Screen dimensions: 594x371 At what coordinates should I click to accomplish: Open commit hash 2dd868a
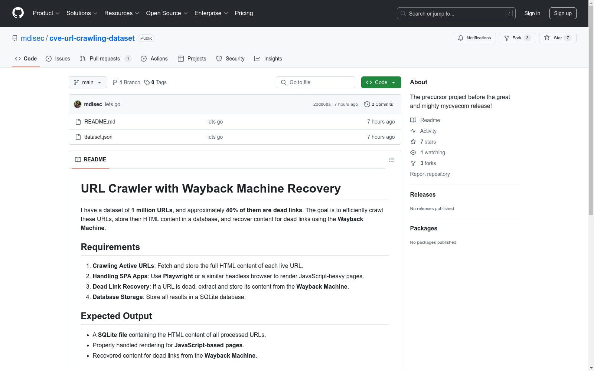pos(322,104)
